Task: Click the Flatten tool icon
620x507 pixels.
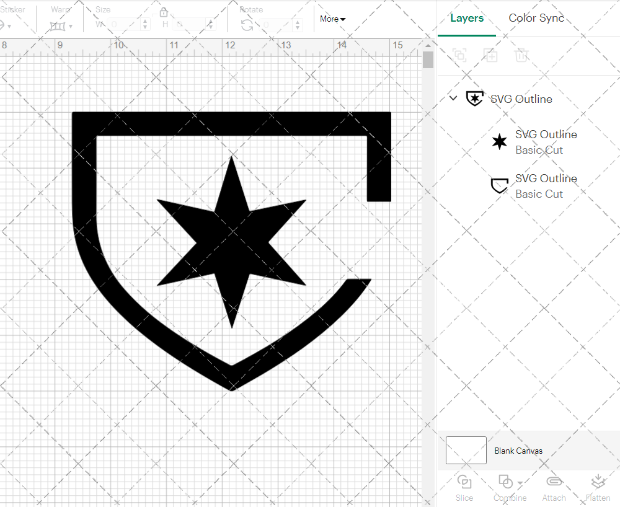Action: (598, 482)
